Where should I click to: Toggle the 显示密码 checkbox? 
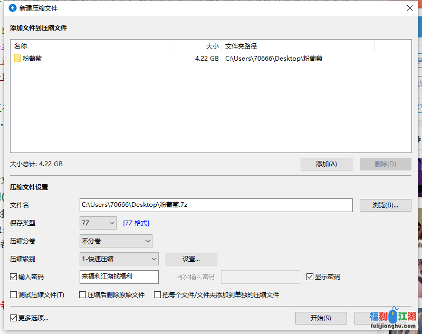310,277
